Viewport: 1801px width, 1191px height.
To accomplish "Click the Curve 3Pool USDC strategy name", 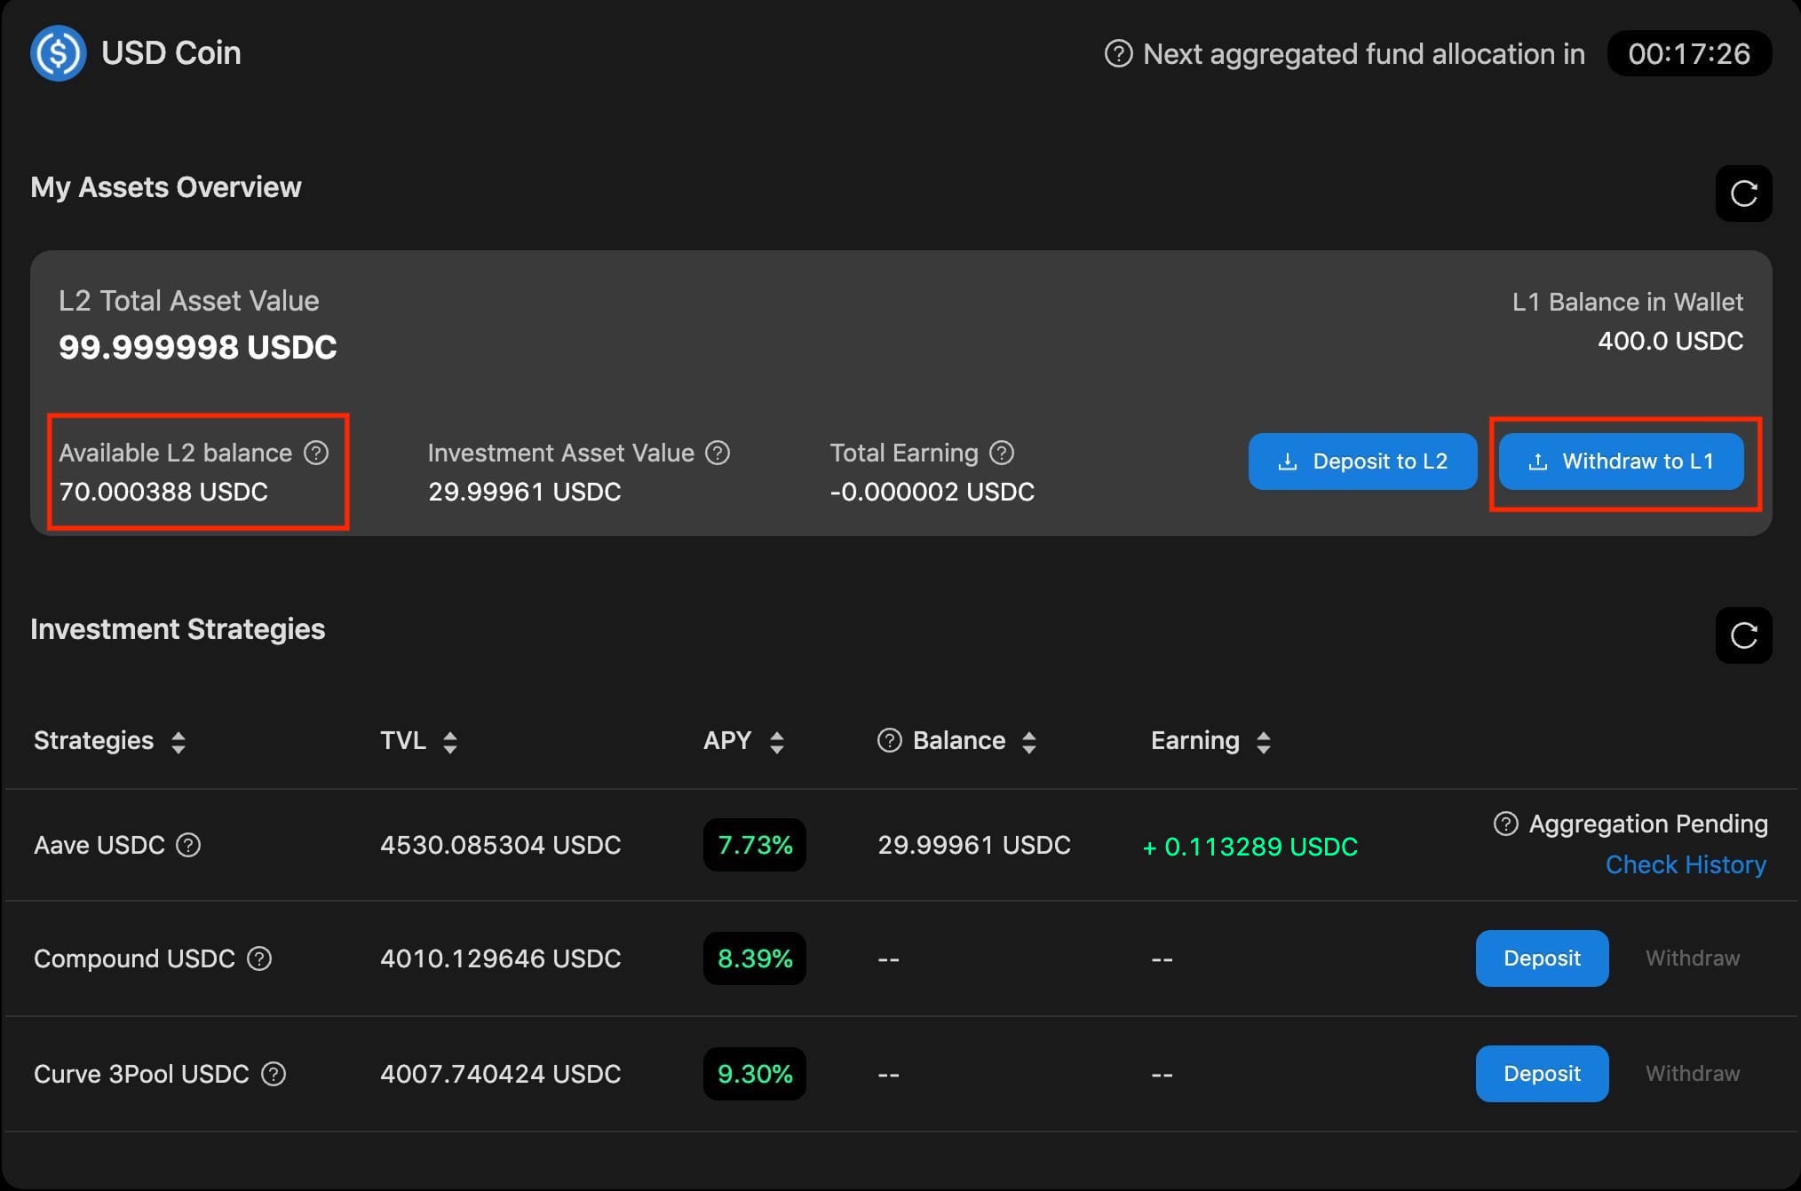I will point(141,1074).
